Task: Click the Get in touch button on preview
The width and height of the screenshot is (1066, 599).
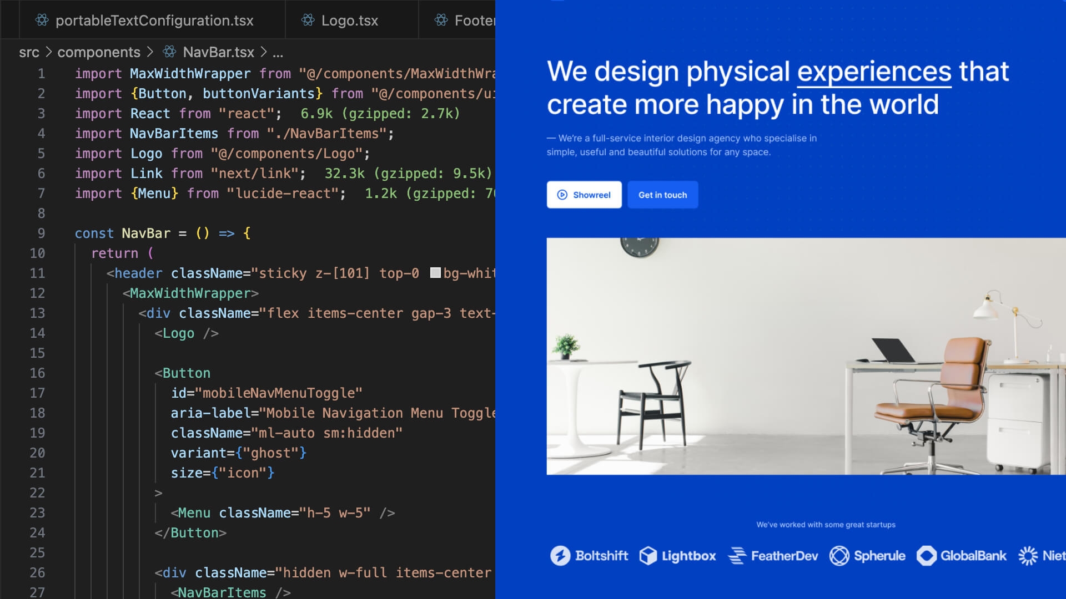Action: tap(662, 195)
